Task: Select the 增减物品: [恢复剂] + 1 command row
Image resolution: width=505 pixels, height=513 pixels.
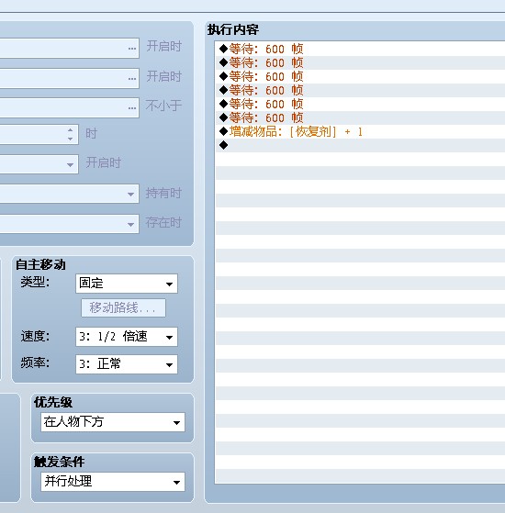Action: (x=360, y=131)
